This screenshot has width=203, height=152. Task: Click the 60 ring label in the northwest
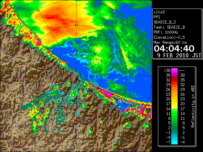point(38,10)
